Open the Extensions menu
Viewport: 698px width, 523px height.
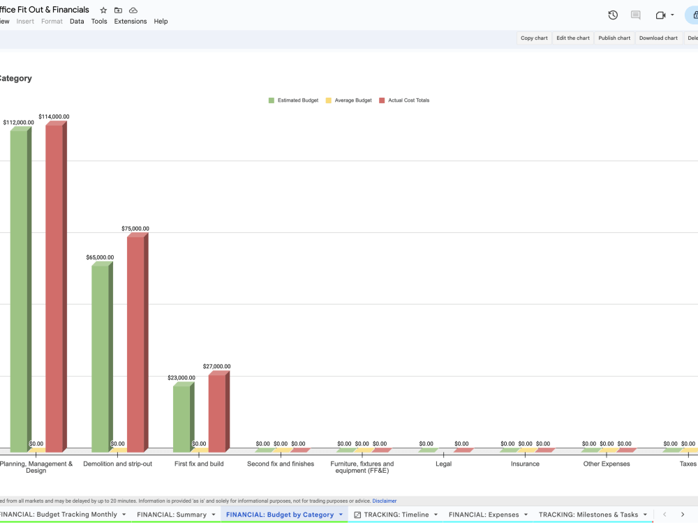coord(130,22)
